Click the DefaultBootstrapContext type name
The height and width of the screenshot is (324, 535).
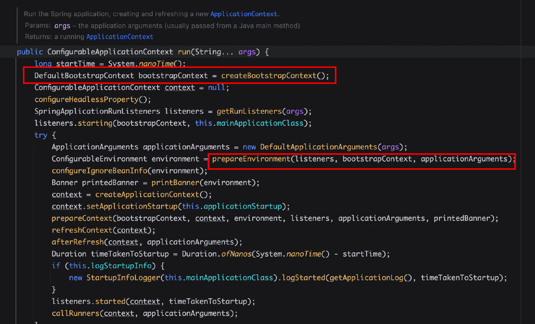[x=84, y=76]
